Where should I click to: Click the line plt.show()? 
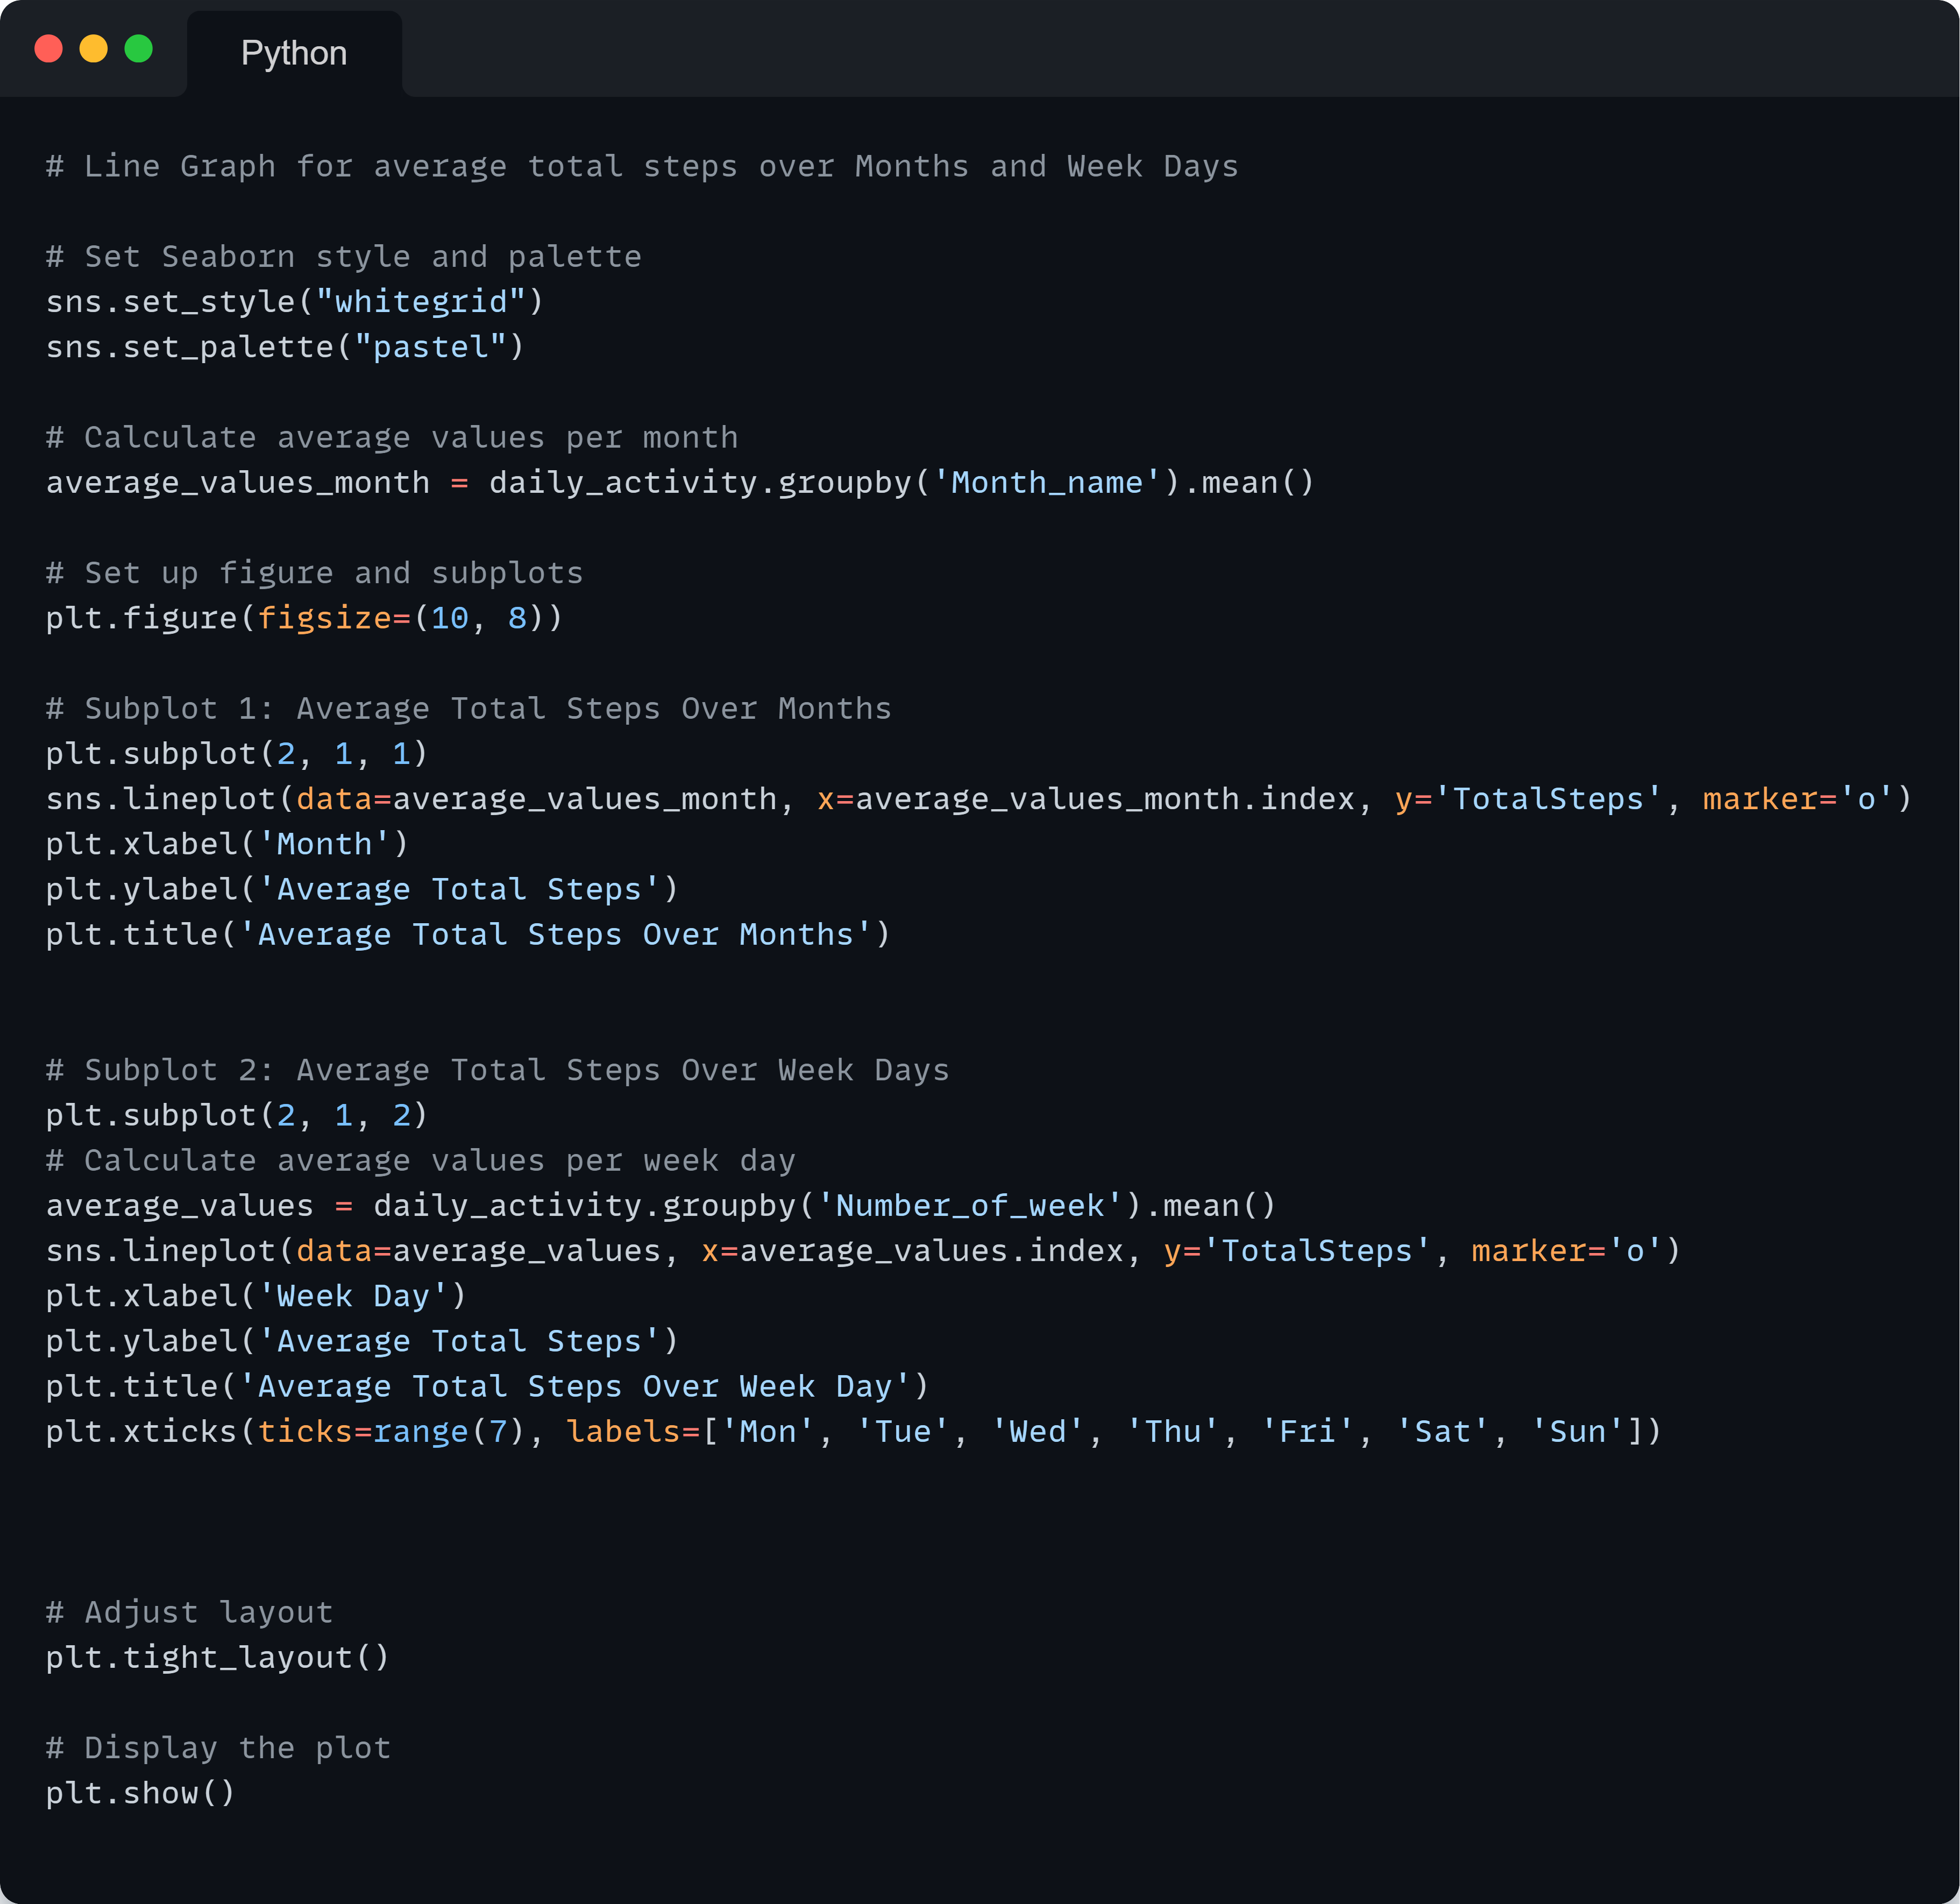click(141, 1793)
